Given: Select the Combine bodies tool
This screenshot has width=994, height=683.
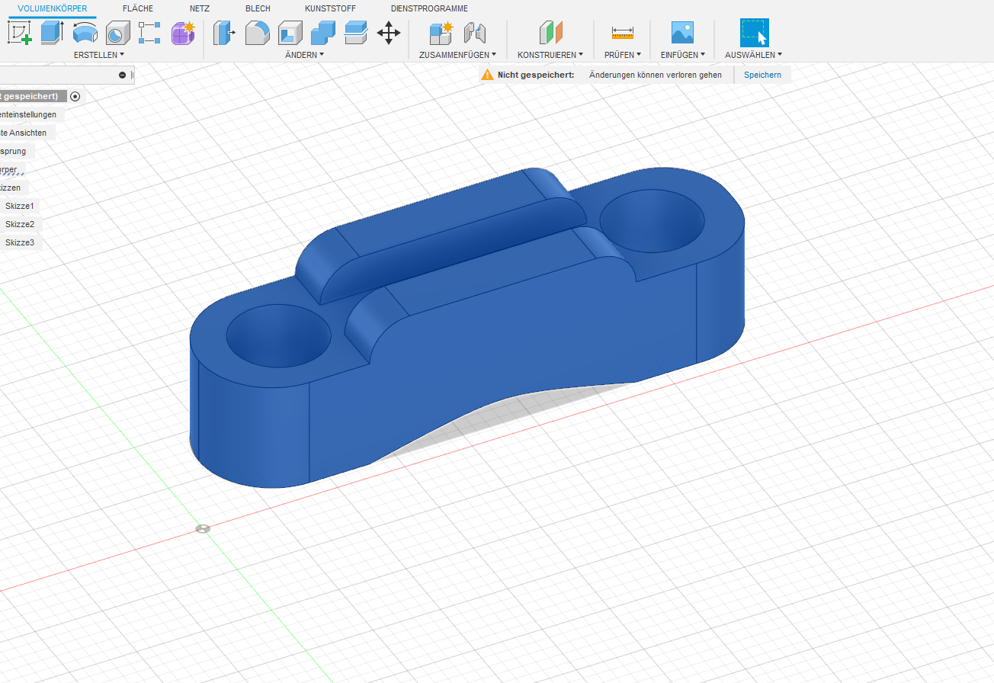Looking at the screenshot, I should point(323,33).
